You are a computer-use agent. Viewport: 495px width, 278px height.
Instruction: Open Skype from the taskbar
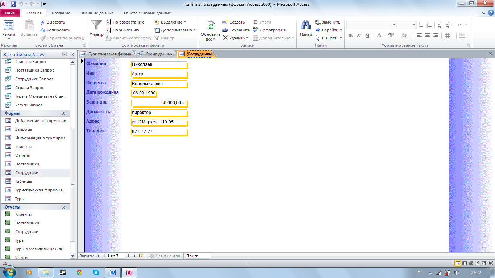tap(96, 273)
